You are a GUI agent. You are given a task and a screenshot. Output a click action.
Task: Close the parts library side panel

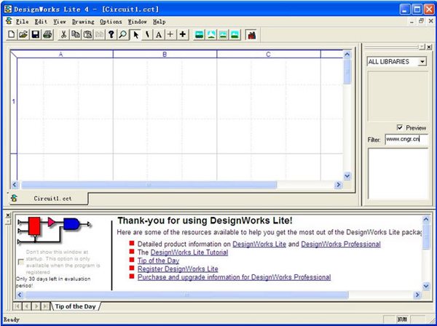click(429, 47)
